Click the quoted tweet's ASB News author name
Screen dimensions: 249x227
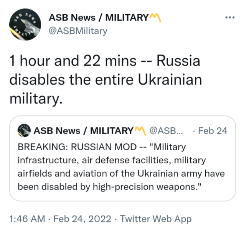tap(83, 131)
